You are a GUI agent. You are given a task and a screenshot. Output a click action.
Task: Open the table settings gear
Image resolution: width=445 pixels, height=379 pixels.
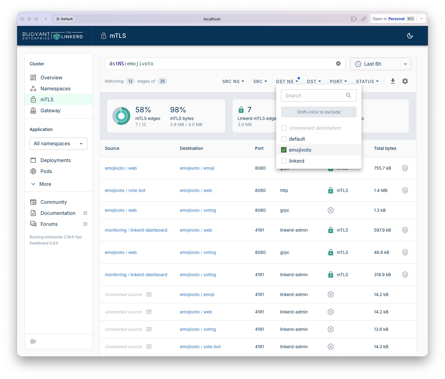tap(405, 81)
